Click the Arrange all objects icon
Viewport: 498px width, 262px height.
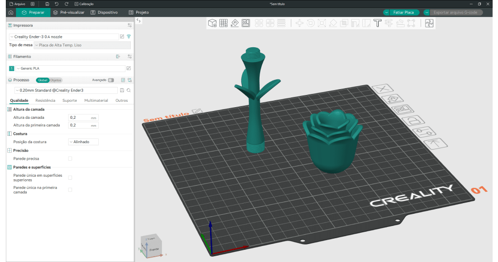pyautogui.click(x=246, y=23)
